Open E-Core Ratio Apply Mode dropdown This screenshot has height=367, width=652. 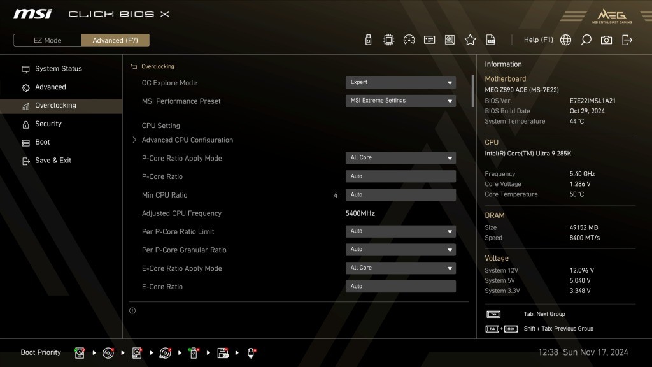click(x=400, y=268)
